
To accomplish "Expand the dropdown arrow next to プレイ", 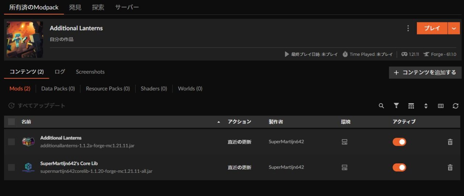I will (x=454, y=28).
